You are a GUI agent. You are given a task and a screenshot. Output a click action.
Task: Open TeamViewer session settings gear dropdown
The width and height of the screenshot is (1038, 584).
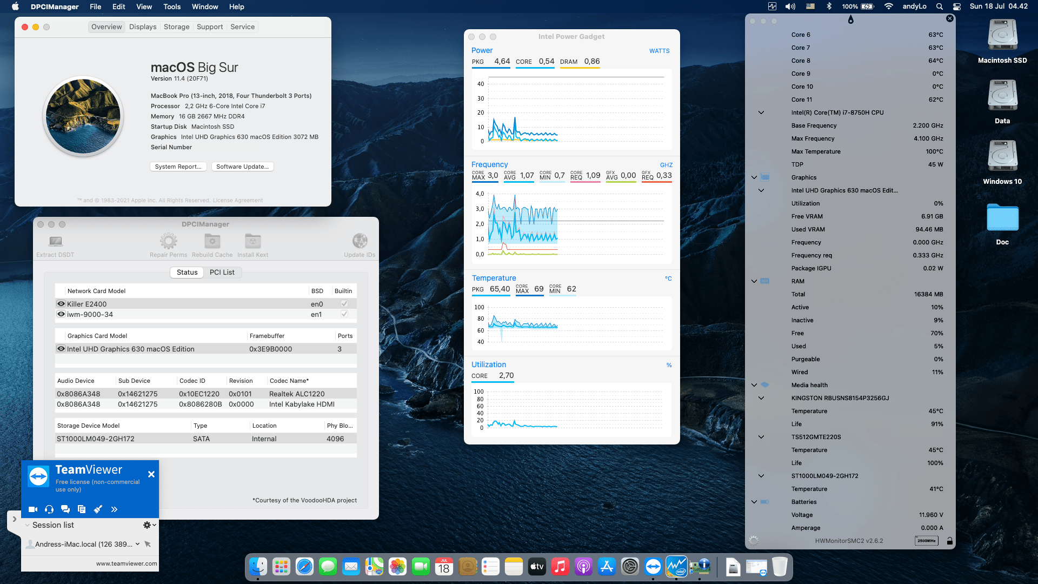click(x=149, y=525)
